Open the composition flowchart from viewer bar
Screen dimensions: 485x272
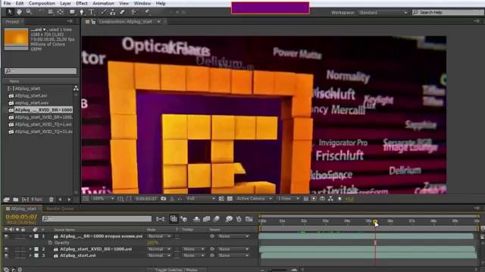(x=330, y=199)
